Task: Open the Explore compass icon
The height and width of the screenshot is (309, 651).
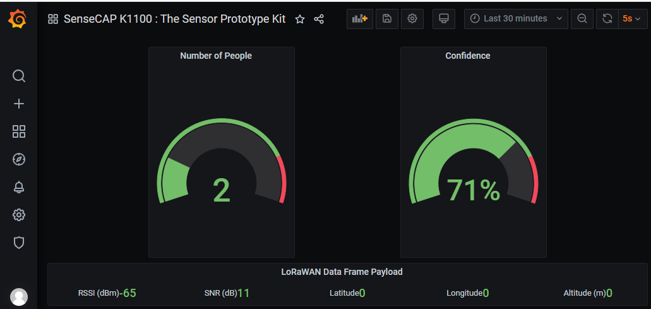Action: coord(19,159)
